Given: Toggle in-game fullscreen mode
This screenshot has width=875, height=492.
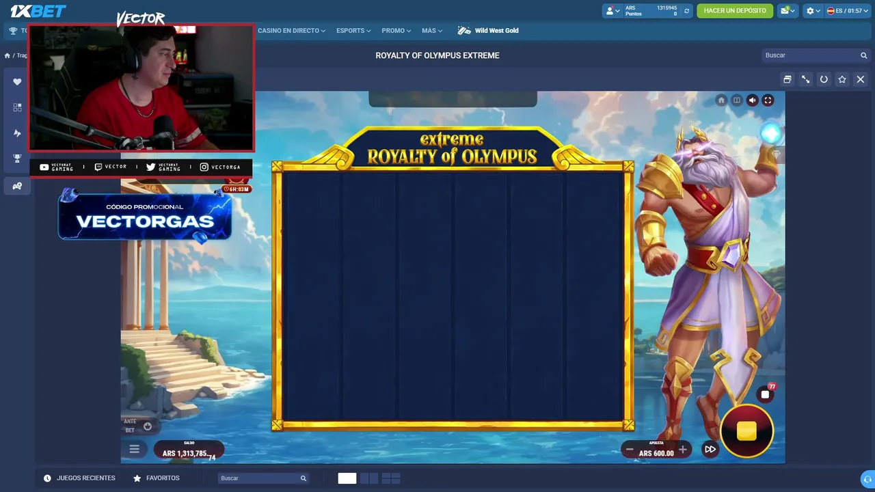Looking at the screenshot, I should tap(768, 100).
